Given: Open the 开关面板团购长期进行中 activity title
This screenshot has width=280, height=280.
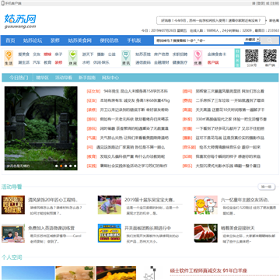Looking at the screenshot, I should pyautogui.click(x=148, y=229).
